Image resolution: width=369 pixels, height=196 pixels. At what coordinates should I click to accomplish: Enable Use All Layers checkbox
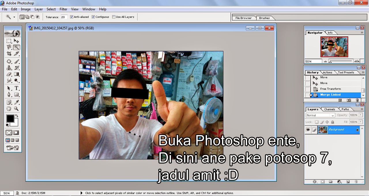pos(114,17)
